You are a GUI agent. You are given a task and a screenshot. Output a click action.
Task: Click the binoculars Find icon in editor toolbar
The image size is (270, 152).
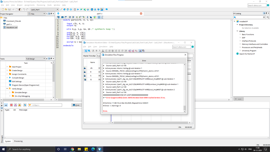pos(62,17)
